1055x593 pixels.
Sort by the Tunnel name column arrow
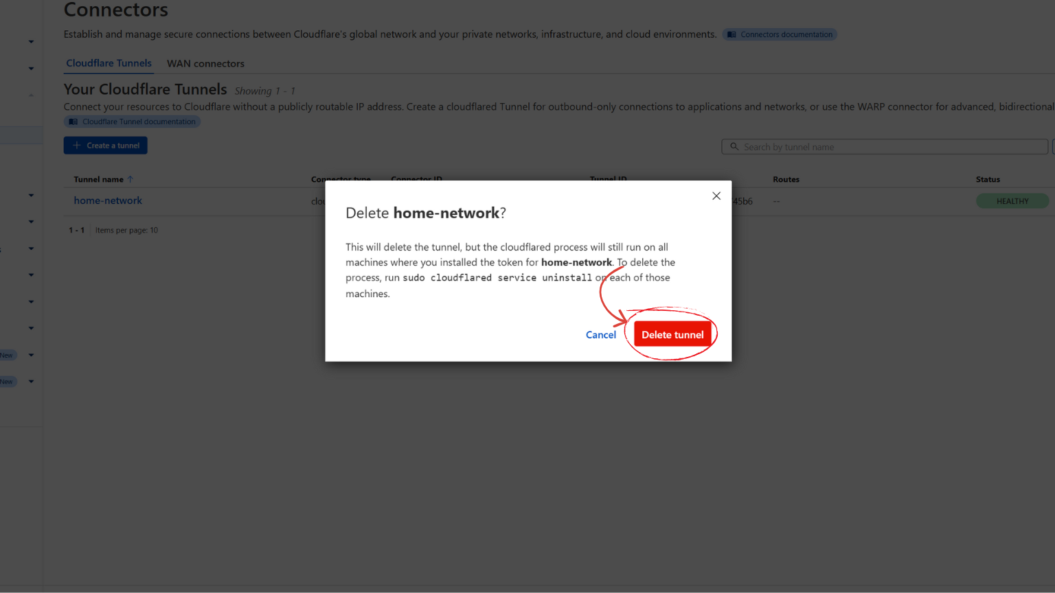click(130, 179)
